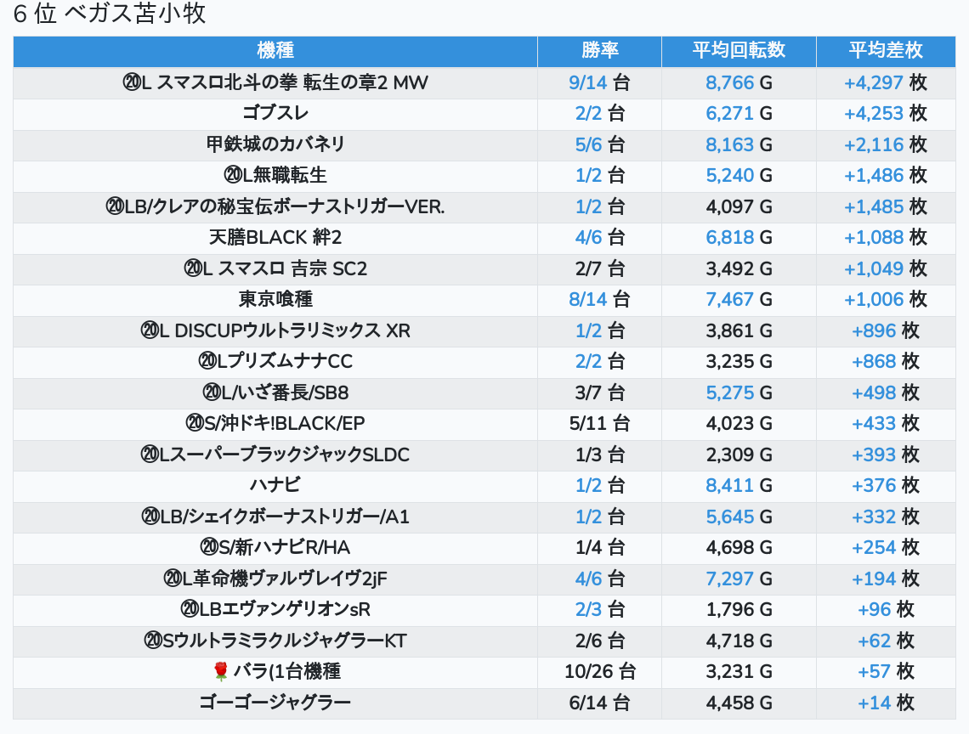Open ゴーゴージャグラー row

tap(275, 703)
